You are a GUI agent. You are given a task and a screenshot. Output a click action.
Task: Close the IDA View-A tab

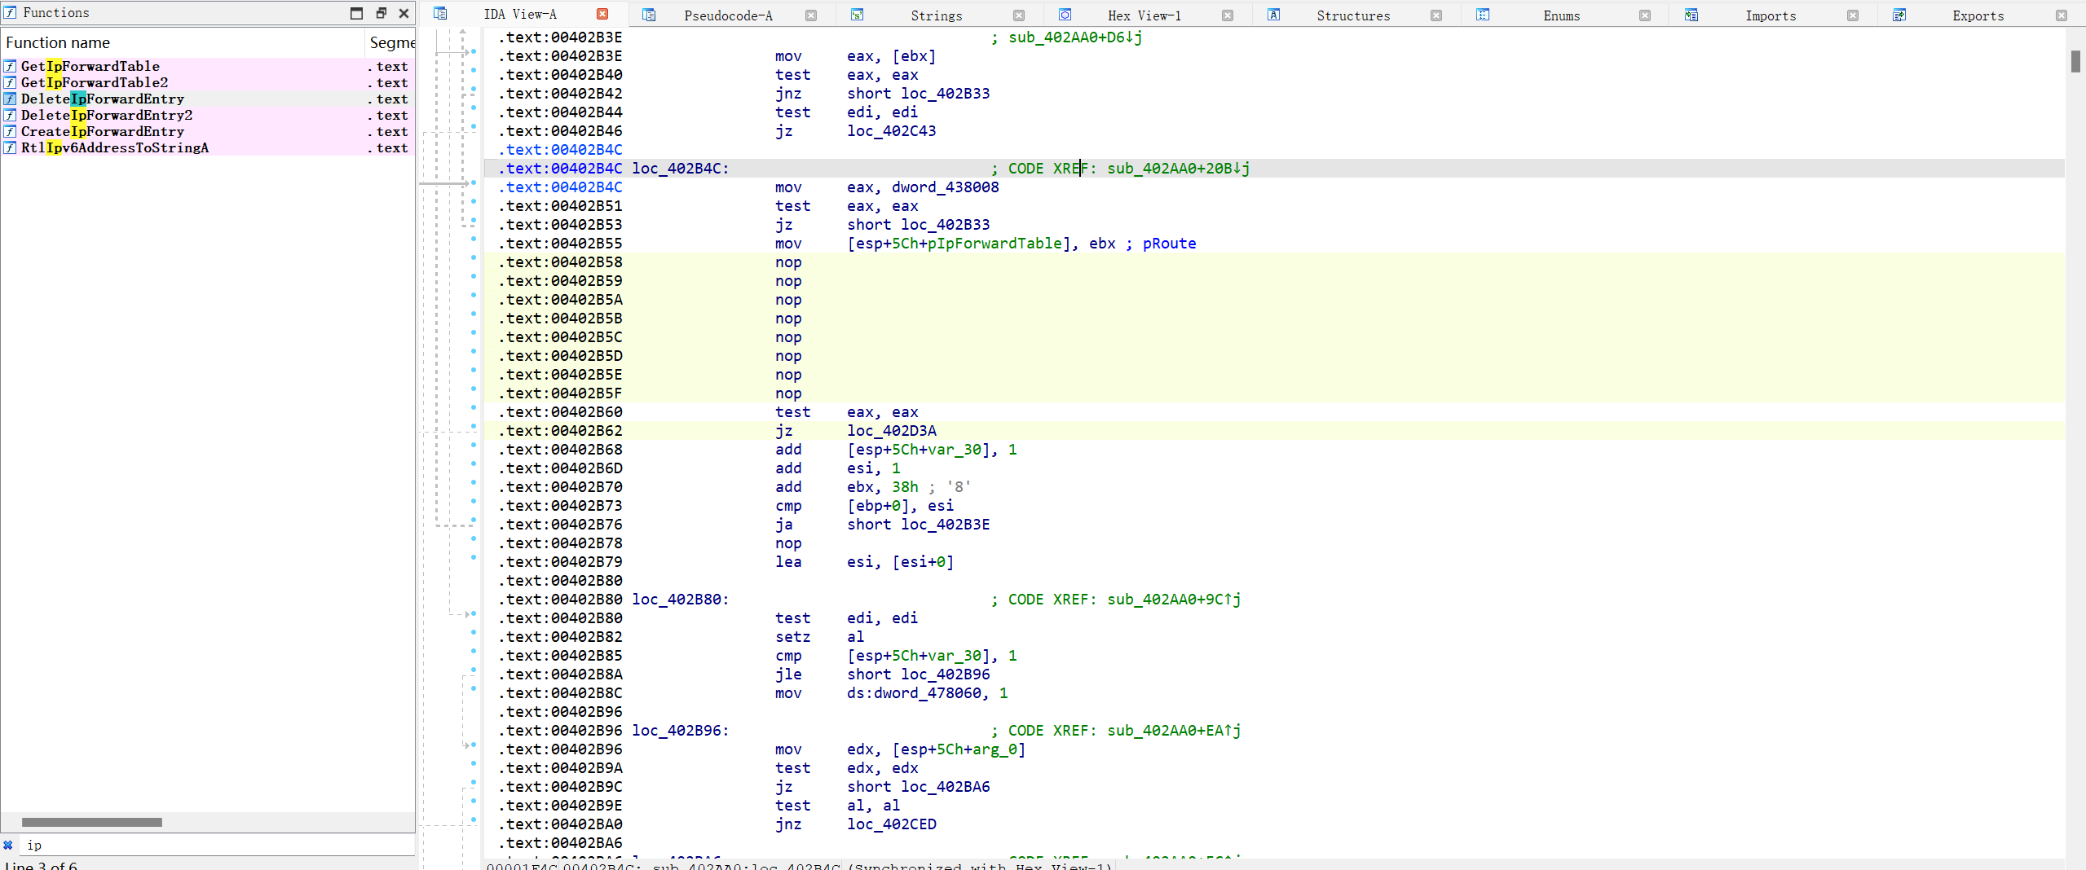(x=602, y=14)
